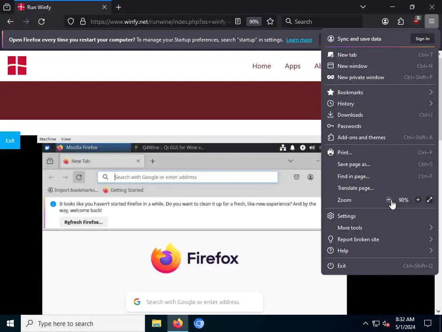Click the Pocket icon in inner Firefox
This screenshot has height=332, width=442.
click(297, 177)
